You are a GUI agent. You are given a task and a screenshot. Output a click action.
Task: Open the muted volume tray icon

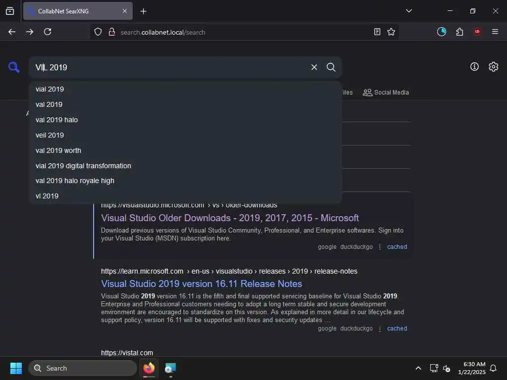point(447,368)
